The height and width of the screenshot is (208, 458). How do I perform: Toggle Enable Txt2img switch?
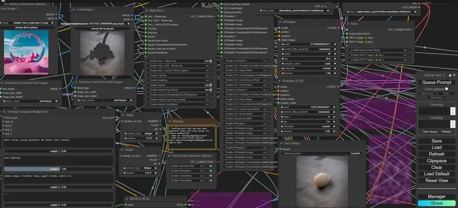(210, 75)
